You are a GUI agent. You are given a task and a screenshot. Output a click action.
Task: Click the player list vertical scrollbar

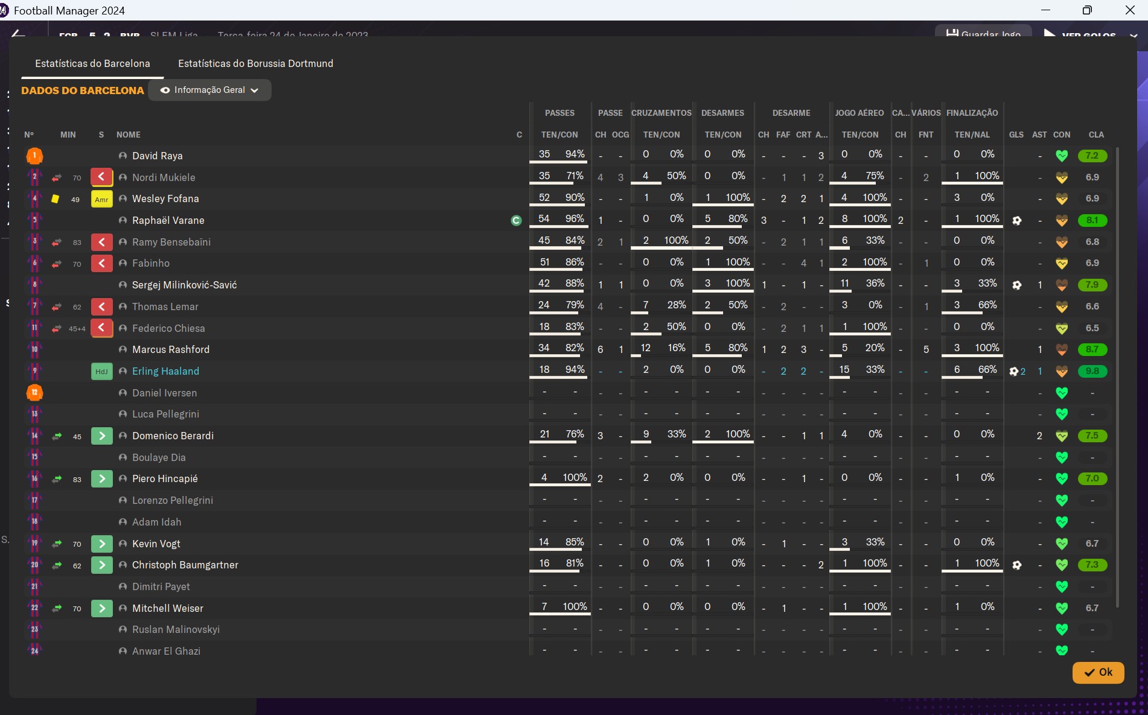[1117, 377]
